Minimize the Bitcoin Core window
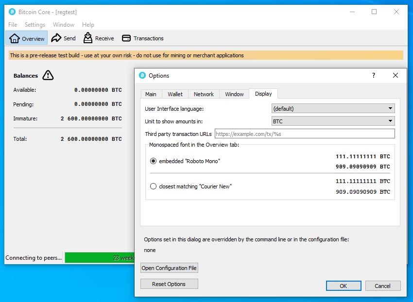Screen dimensions: 413x302 click(x=352, y=12)
